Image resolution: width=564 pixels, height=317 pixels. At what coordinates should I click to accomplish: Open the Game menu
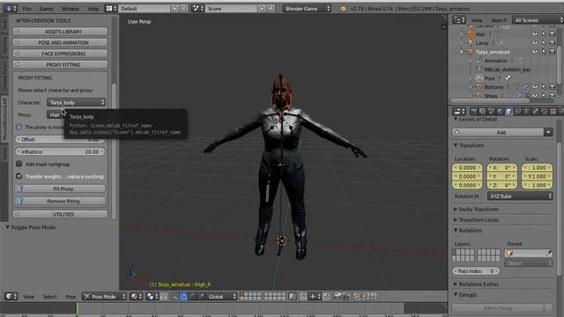(x=46, y=9)
